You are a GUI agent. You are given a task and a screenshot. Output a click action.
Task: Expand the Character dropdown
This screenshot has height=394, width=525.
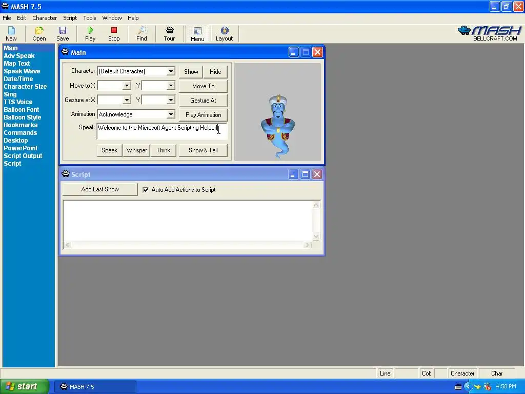(171, 71)
